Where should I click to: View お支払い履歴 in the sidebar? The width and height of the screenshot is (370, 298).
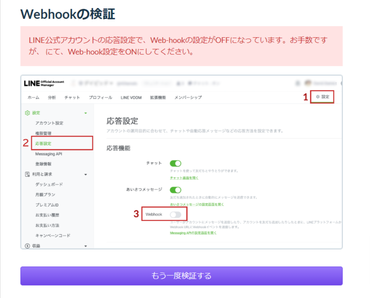tap(47, 215)
